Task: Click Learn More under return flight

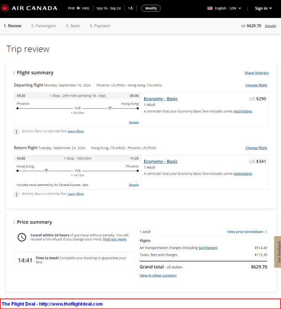Action: tap(75, 194)
